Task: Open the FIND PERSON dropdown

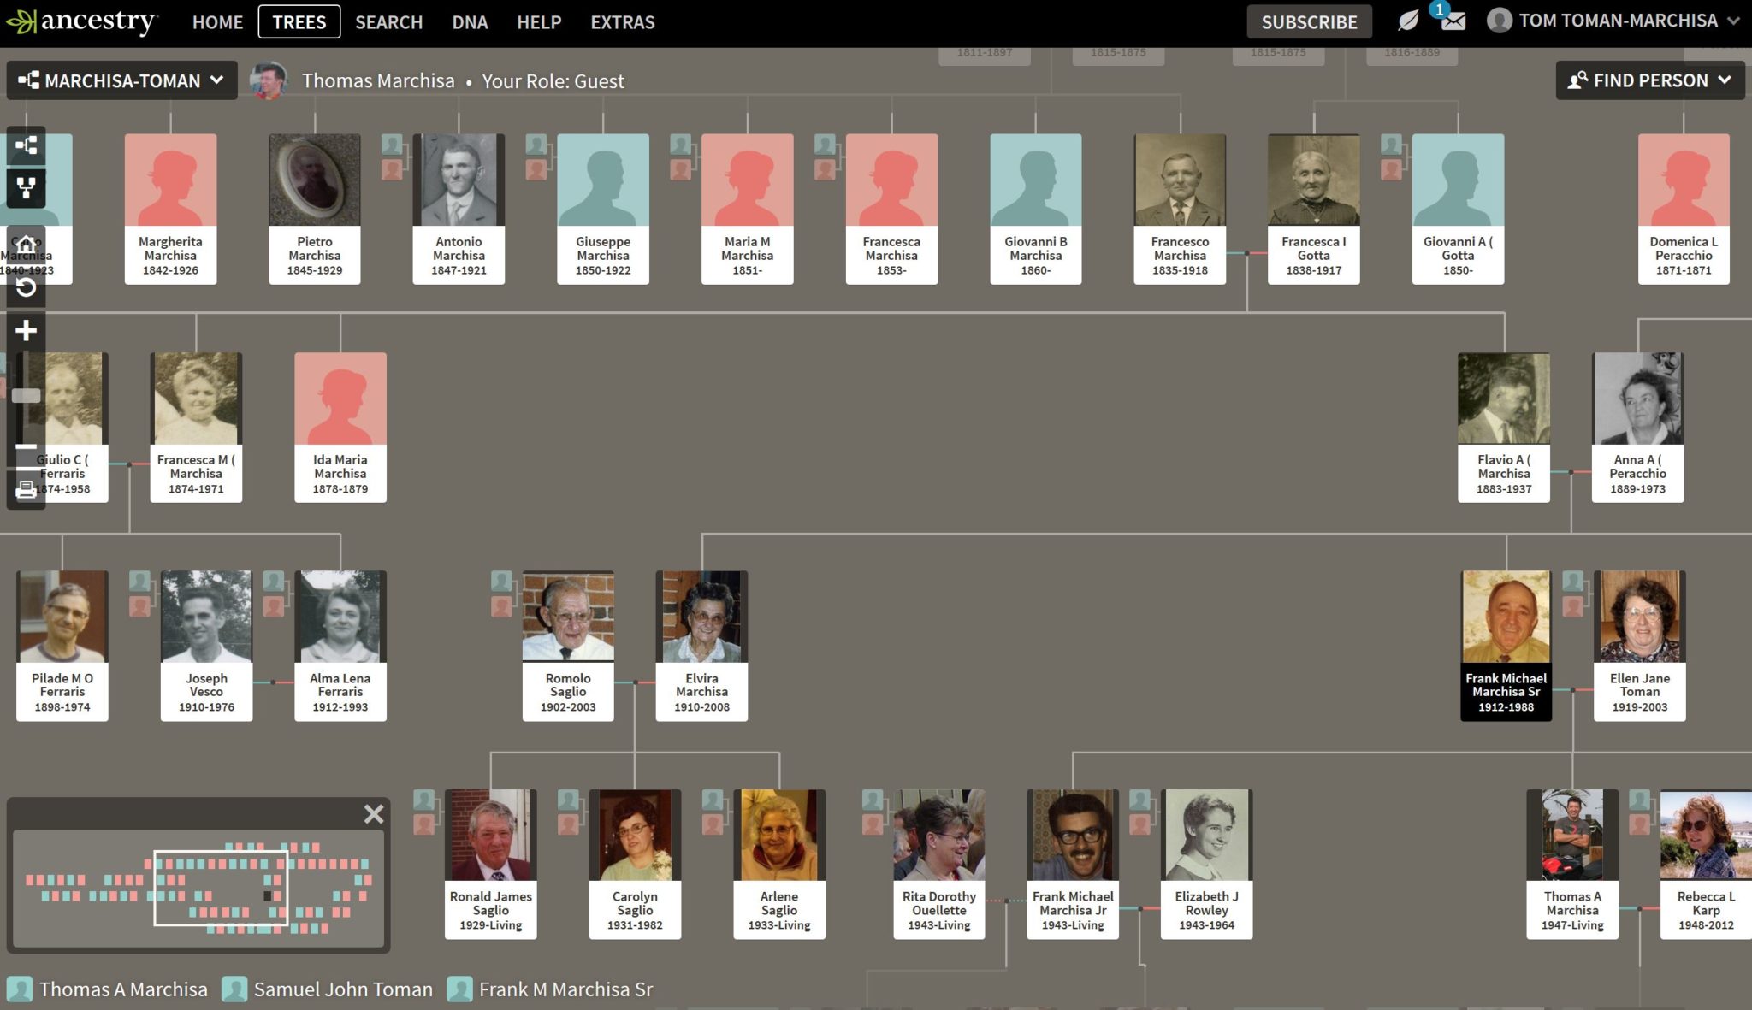Action: click(1649, 80)
